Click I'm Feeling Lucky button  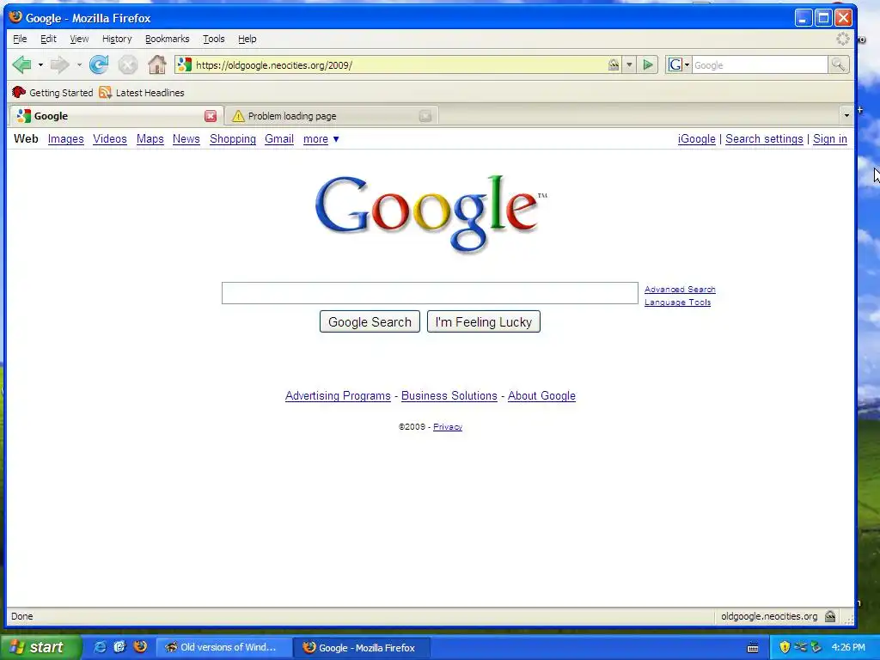pos(484,322)
